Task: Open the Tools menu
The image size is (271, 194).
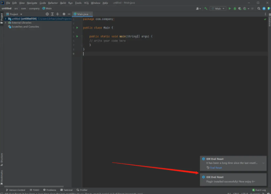Action: 78,3
